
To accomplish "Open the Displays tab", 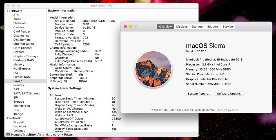I will click(182, 26).
